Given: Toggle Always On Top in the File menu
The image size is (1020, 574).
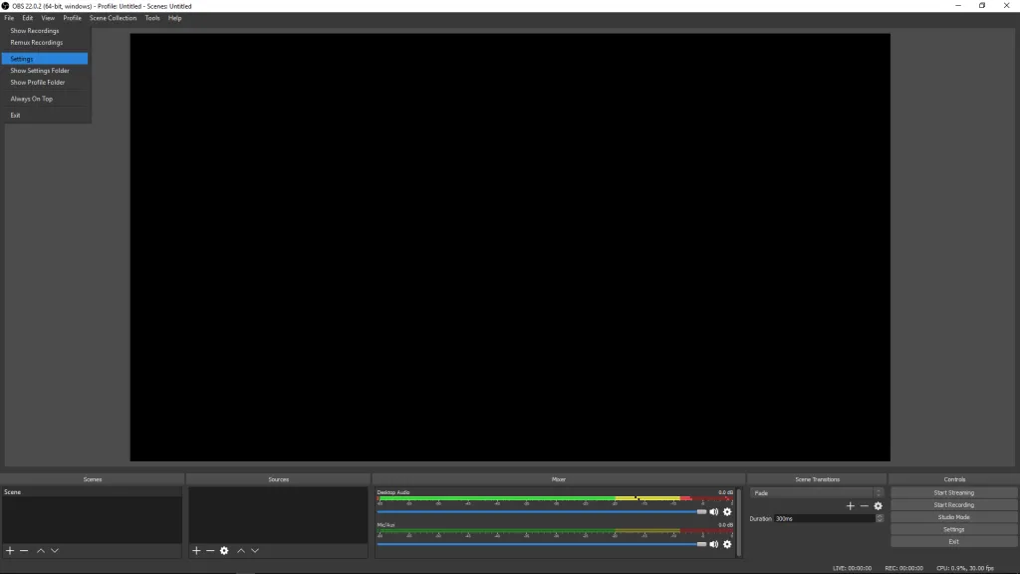Looking at the screenshot, I should pyautogui.click(x=32, y=99).
